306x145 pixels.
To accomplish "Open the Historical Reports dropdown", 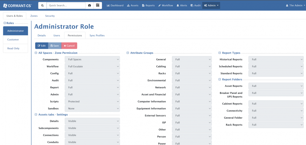I will 276,59.
